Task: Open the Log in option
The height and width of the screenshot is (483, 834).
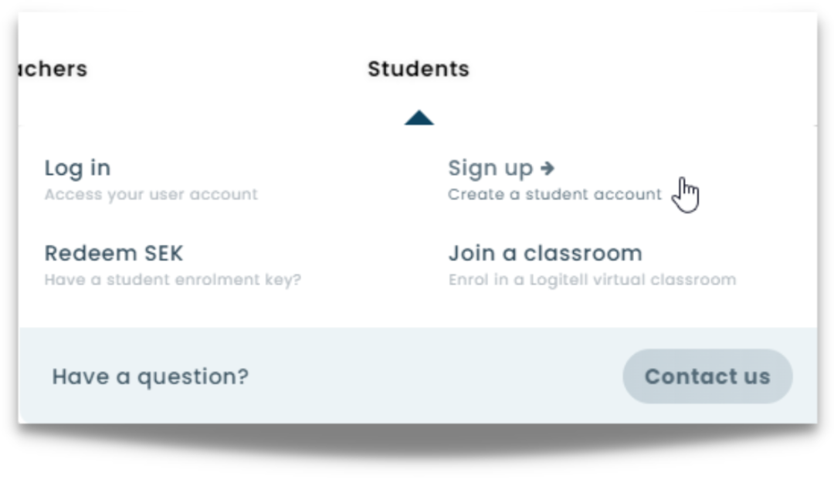Action: (78, 168)
